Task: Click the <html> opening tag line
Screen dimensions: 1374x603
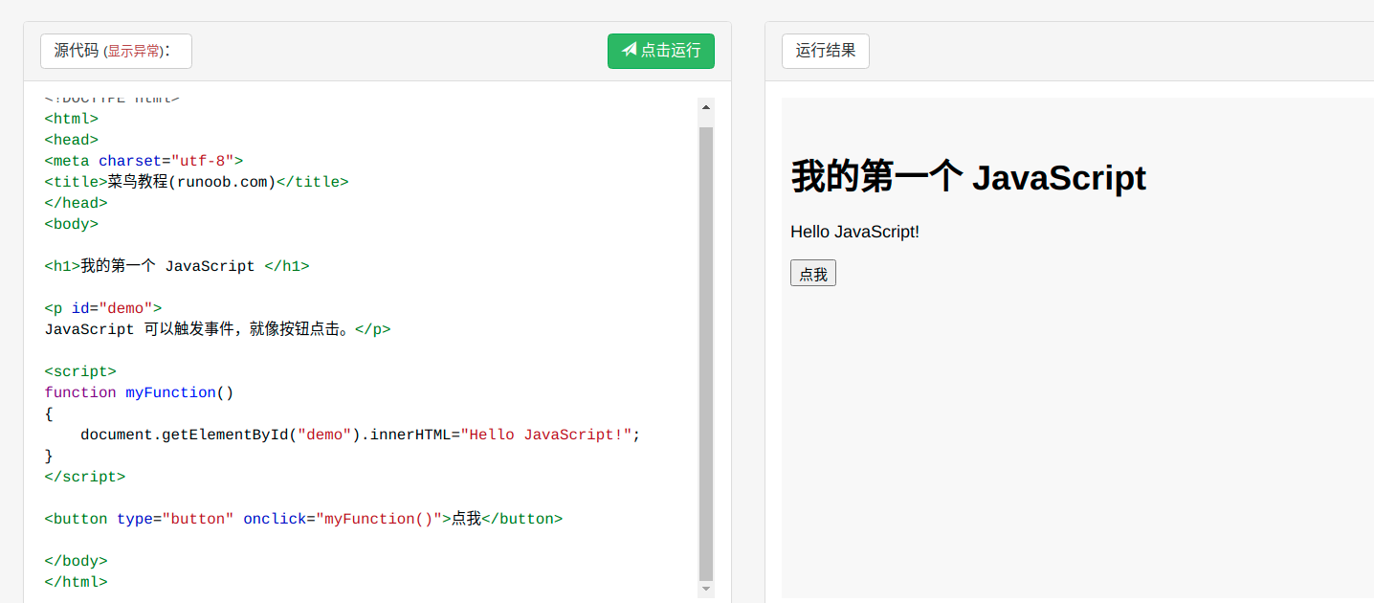Action: coord(72,119)
